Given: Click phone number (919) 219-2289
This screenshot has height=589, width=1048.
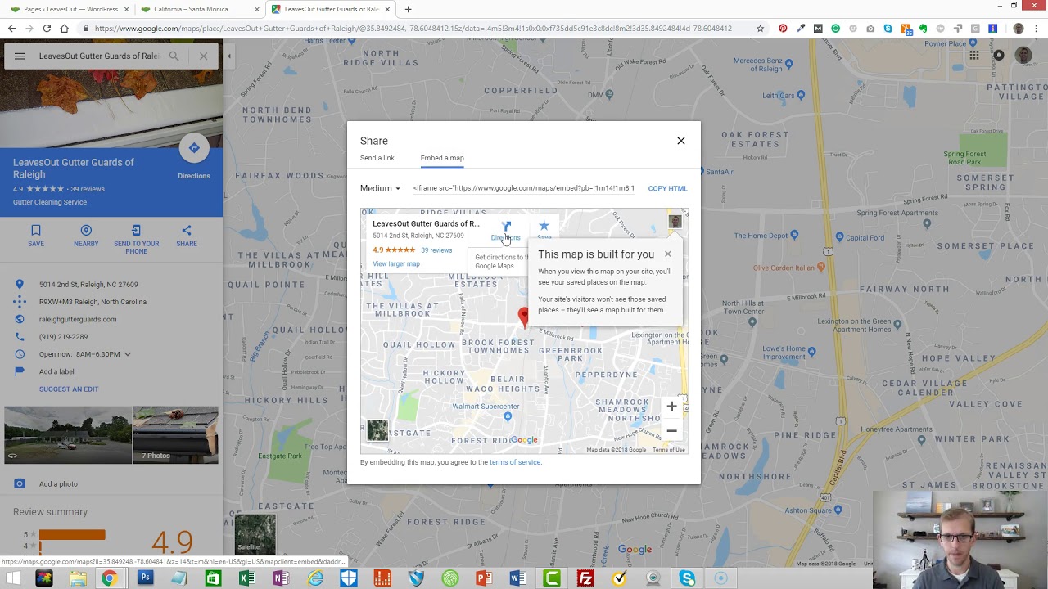Looking at the screenshot, I should coord(63,337).
